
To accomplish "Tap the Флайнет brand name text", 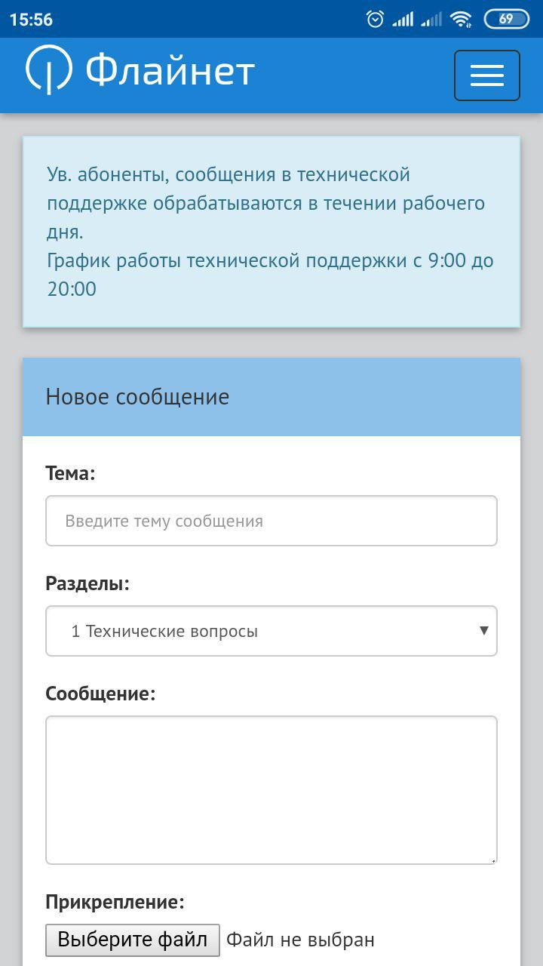I will point(170,71).
